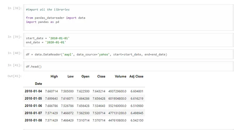Viewport: 234px width, 130px height.
Task: Click the Open value 7.562500
Action: (x=83, y=113)
